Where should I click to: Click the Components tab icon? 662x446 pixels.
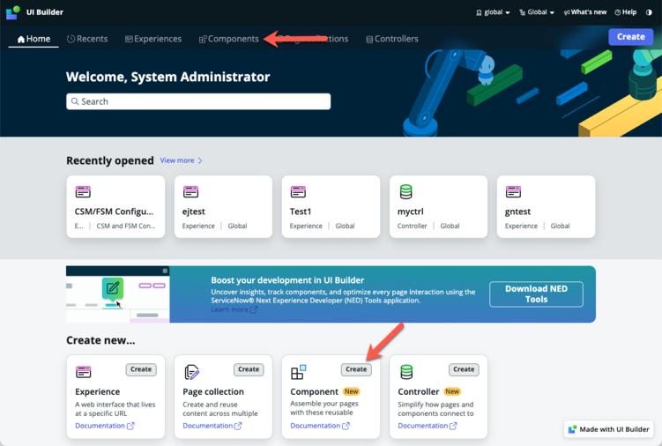pos(203,40)
